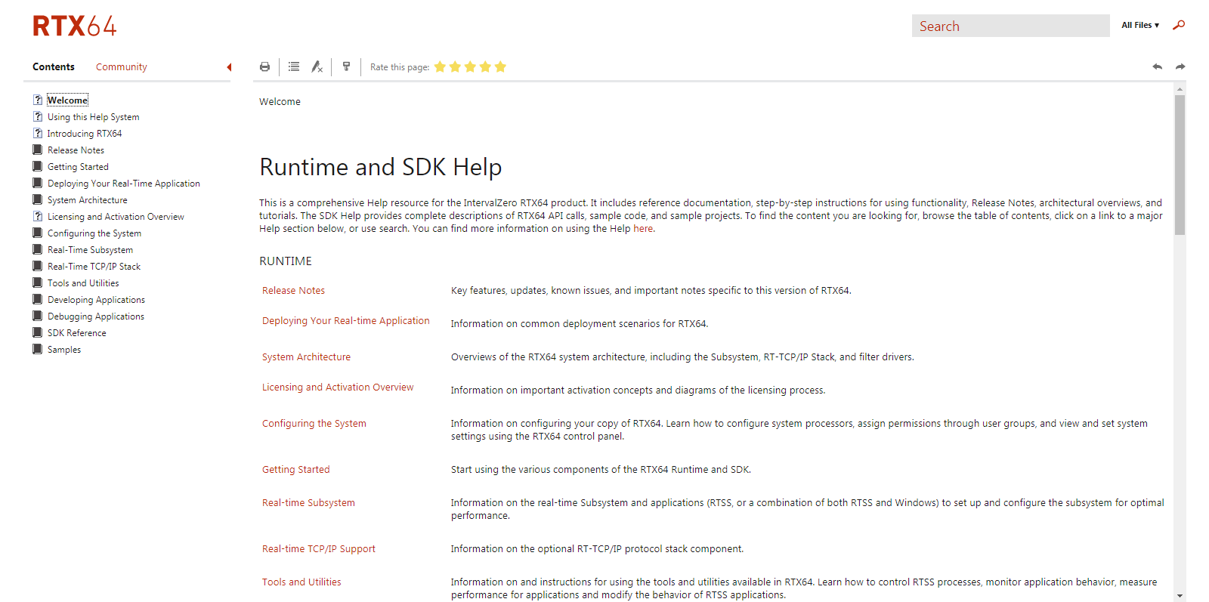Screen dimensions: 1209x602
Task: Expand the Tools and Utilities book
Action: [x=38, y=282]
